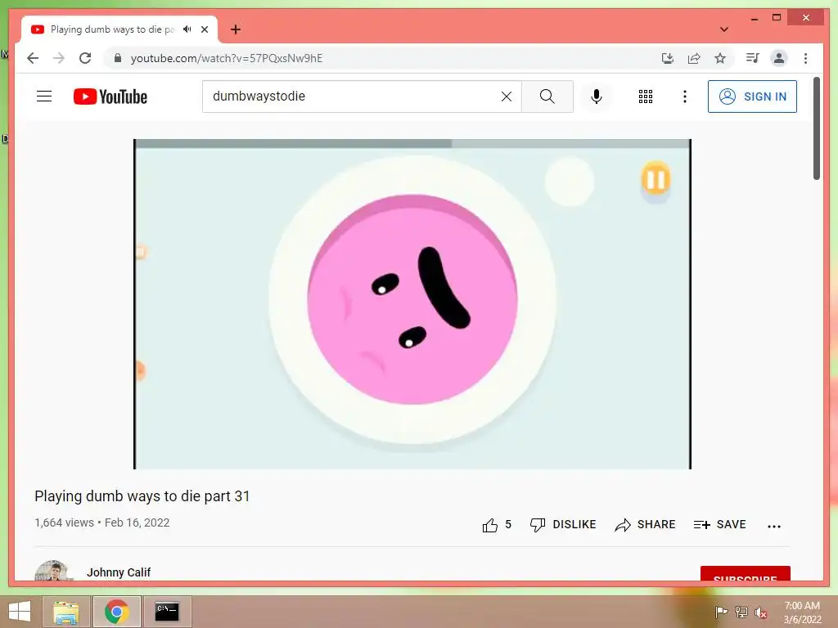Open the YouTube hamburger guide menu
Screen dimensions: 838x628
point(44,96)
